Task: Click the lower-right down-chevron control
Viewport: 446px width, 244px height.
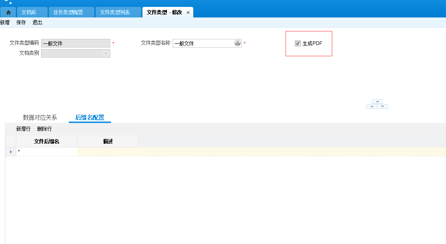Action: pos(383,106)
